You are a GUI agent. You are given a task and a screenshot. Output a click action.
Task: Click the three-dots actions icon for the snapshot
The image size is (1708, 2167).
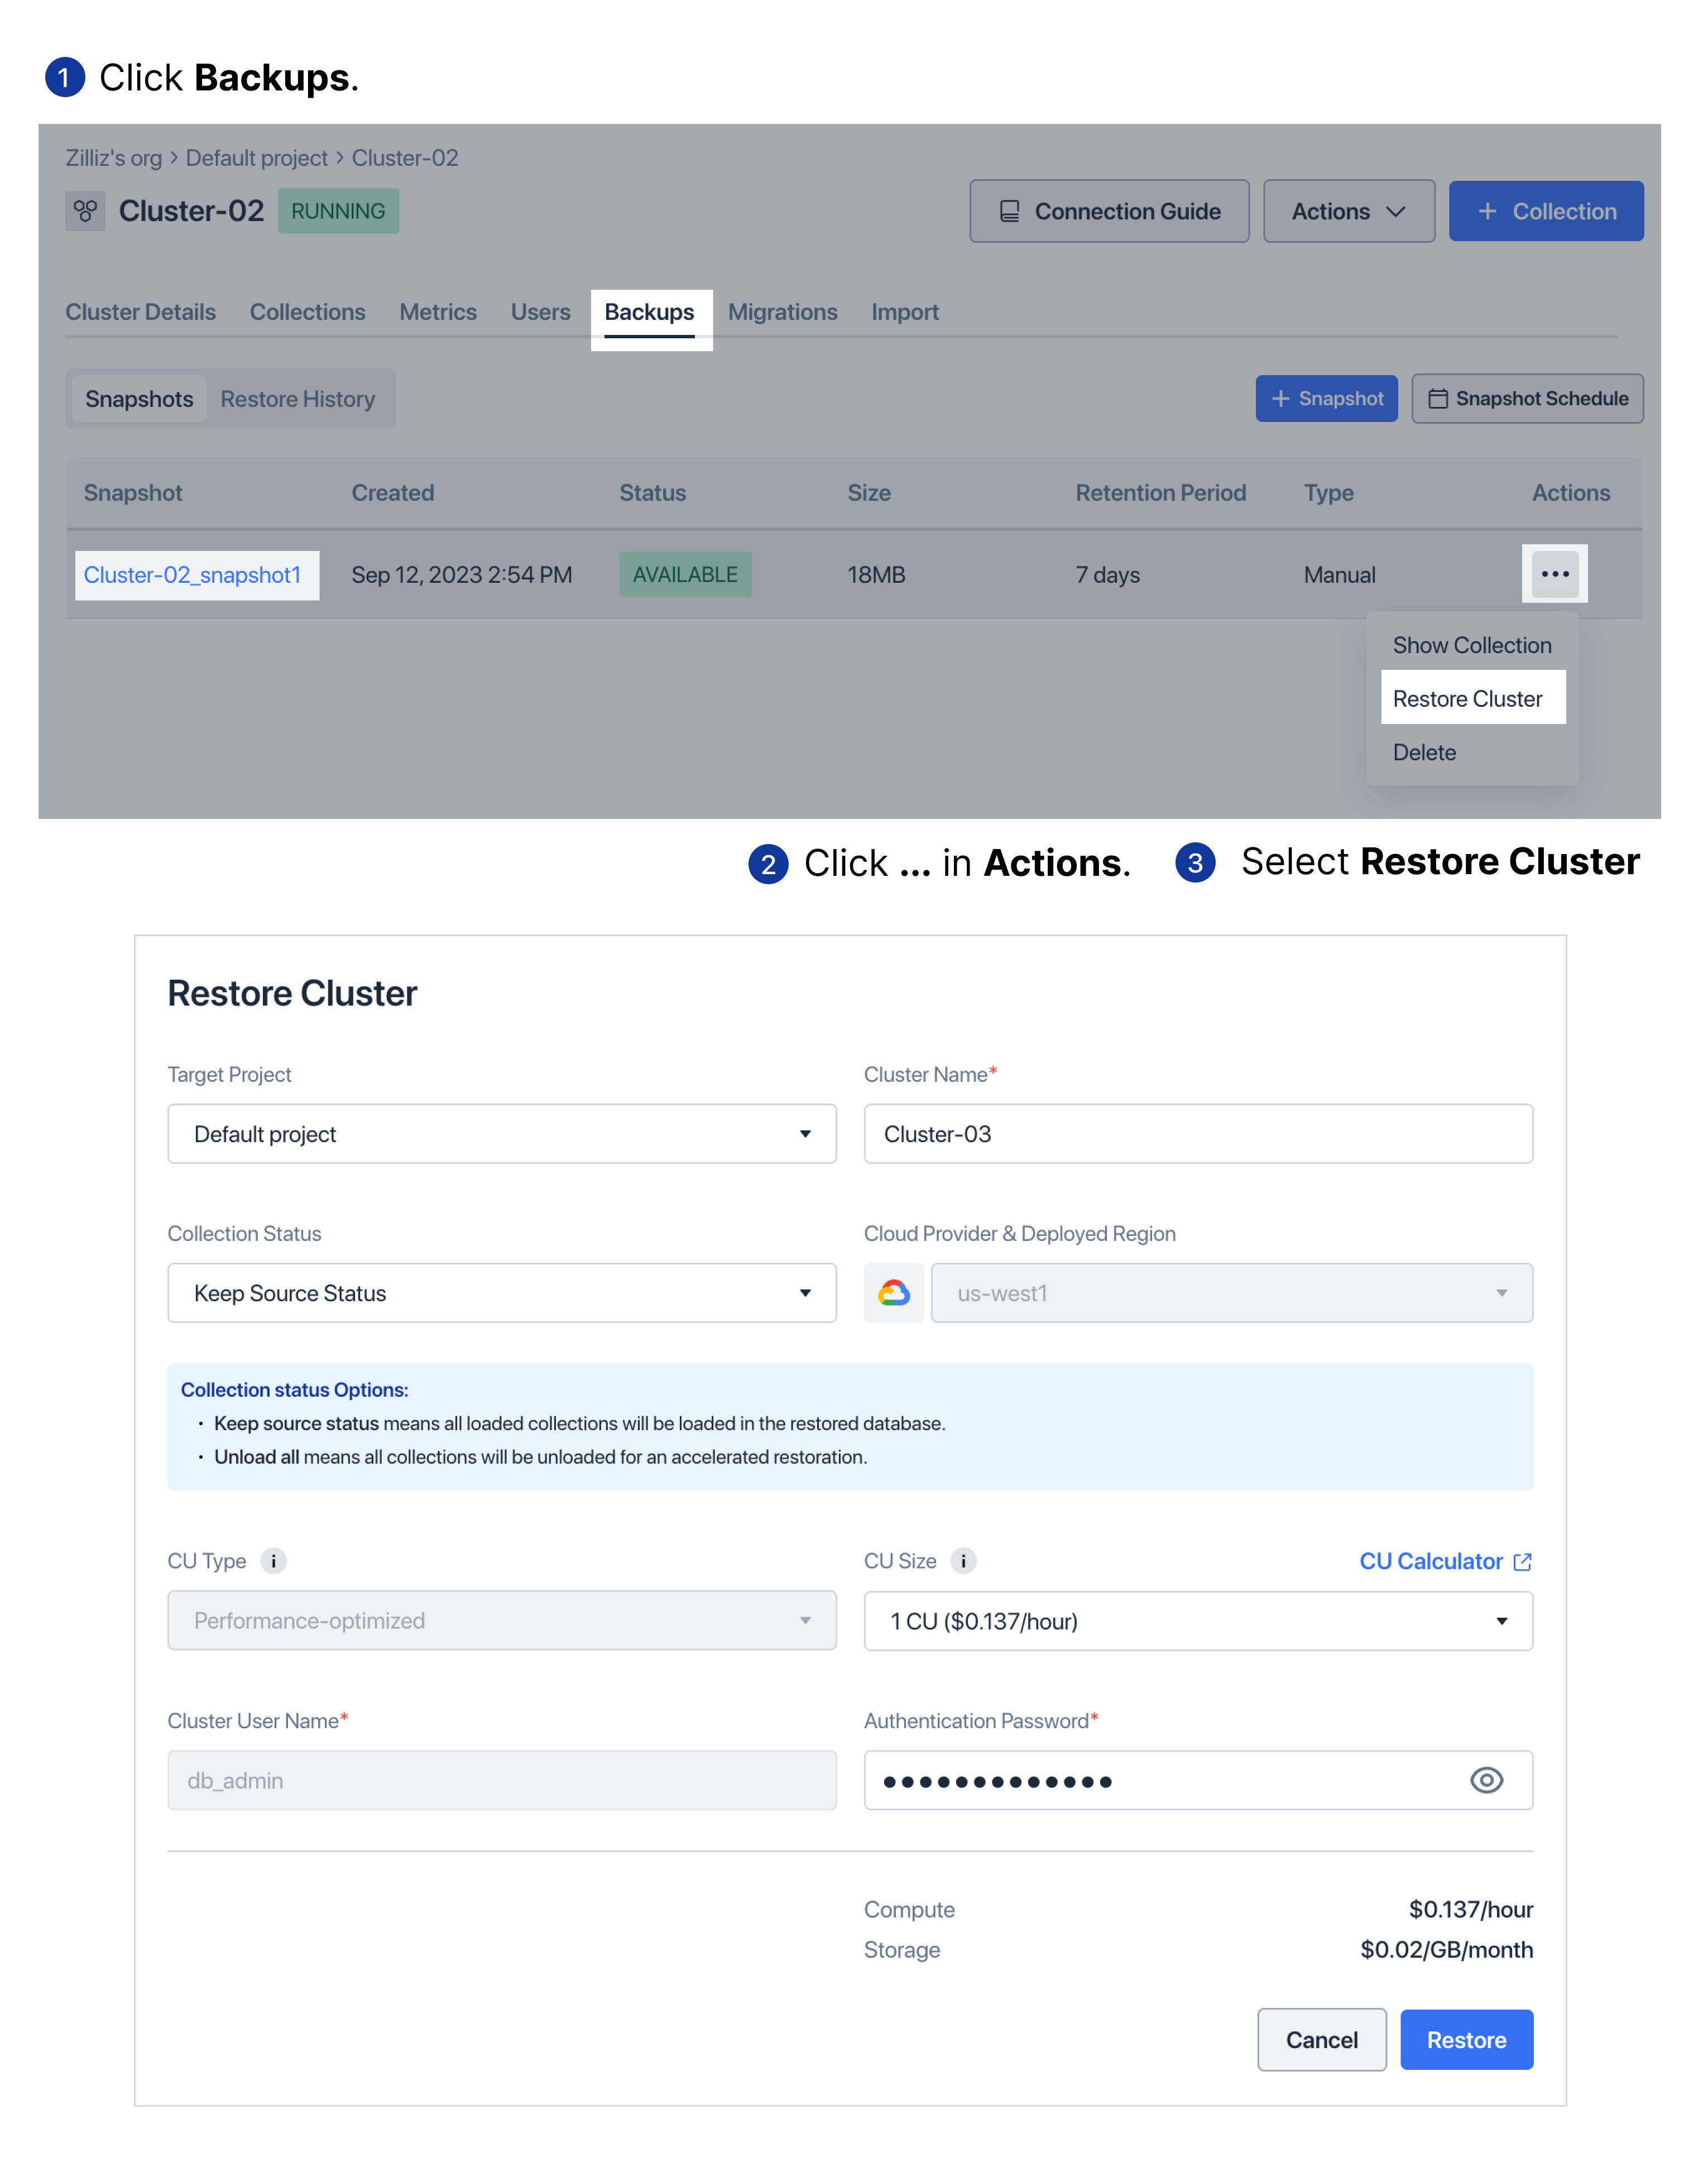(1554, 574)
